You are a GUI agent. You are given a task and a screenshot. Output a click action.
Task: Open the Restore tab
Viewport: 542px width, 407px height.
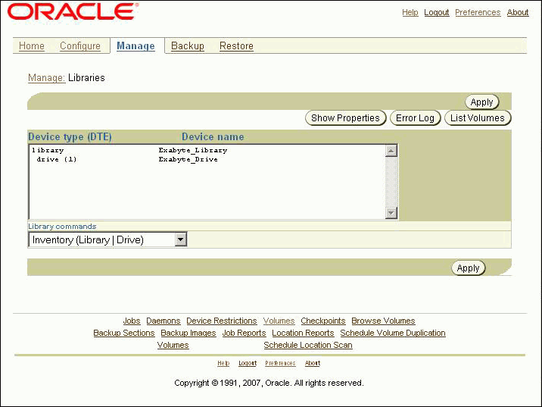click(x=236, y=46)
